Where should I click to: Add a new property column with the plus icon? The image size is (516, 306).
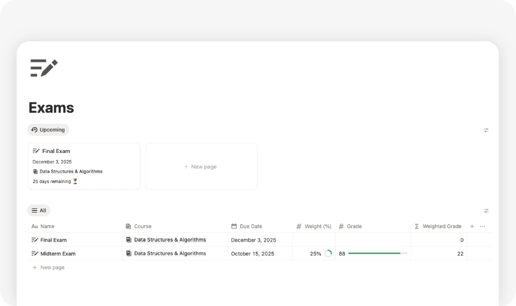472,227
